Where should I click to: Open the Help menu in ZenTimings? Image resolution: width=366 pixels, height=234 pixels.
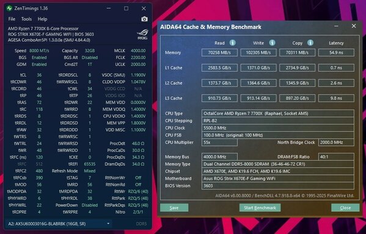42,19
